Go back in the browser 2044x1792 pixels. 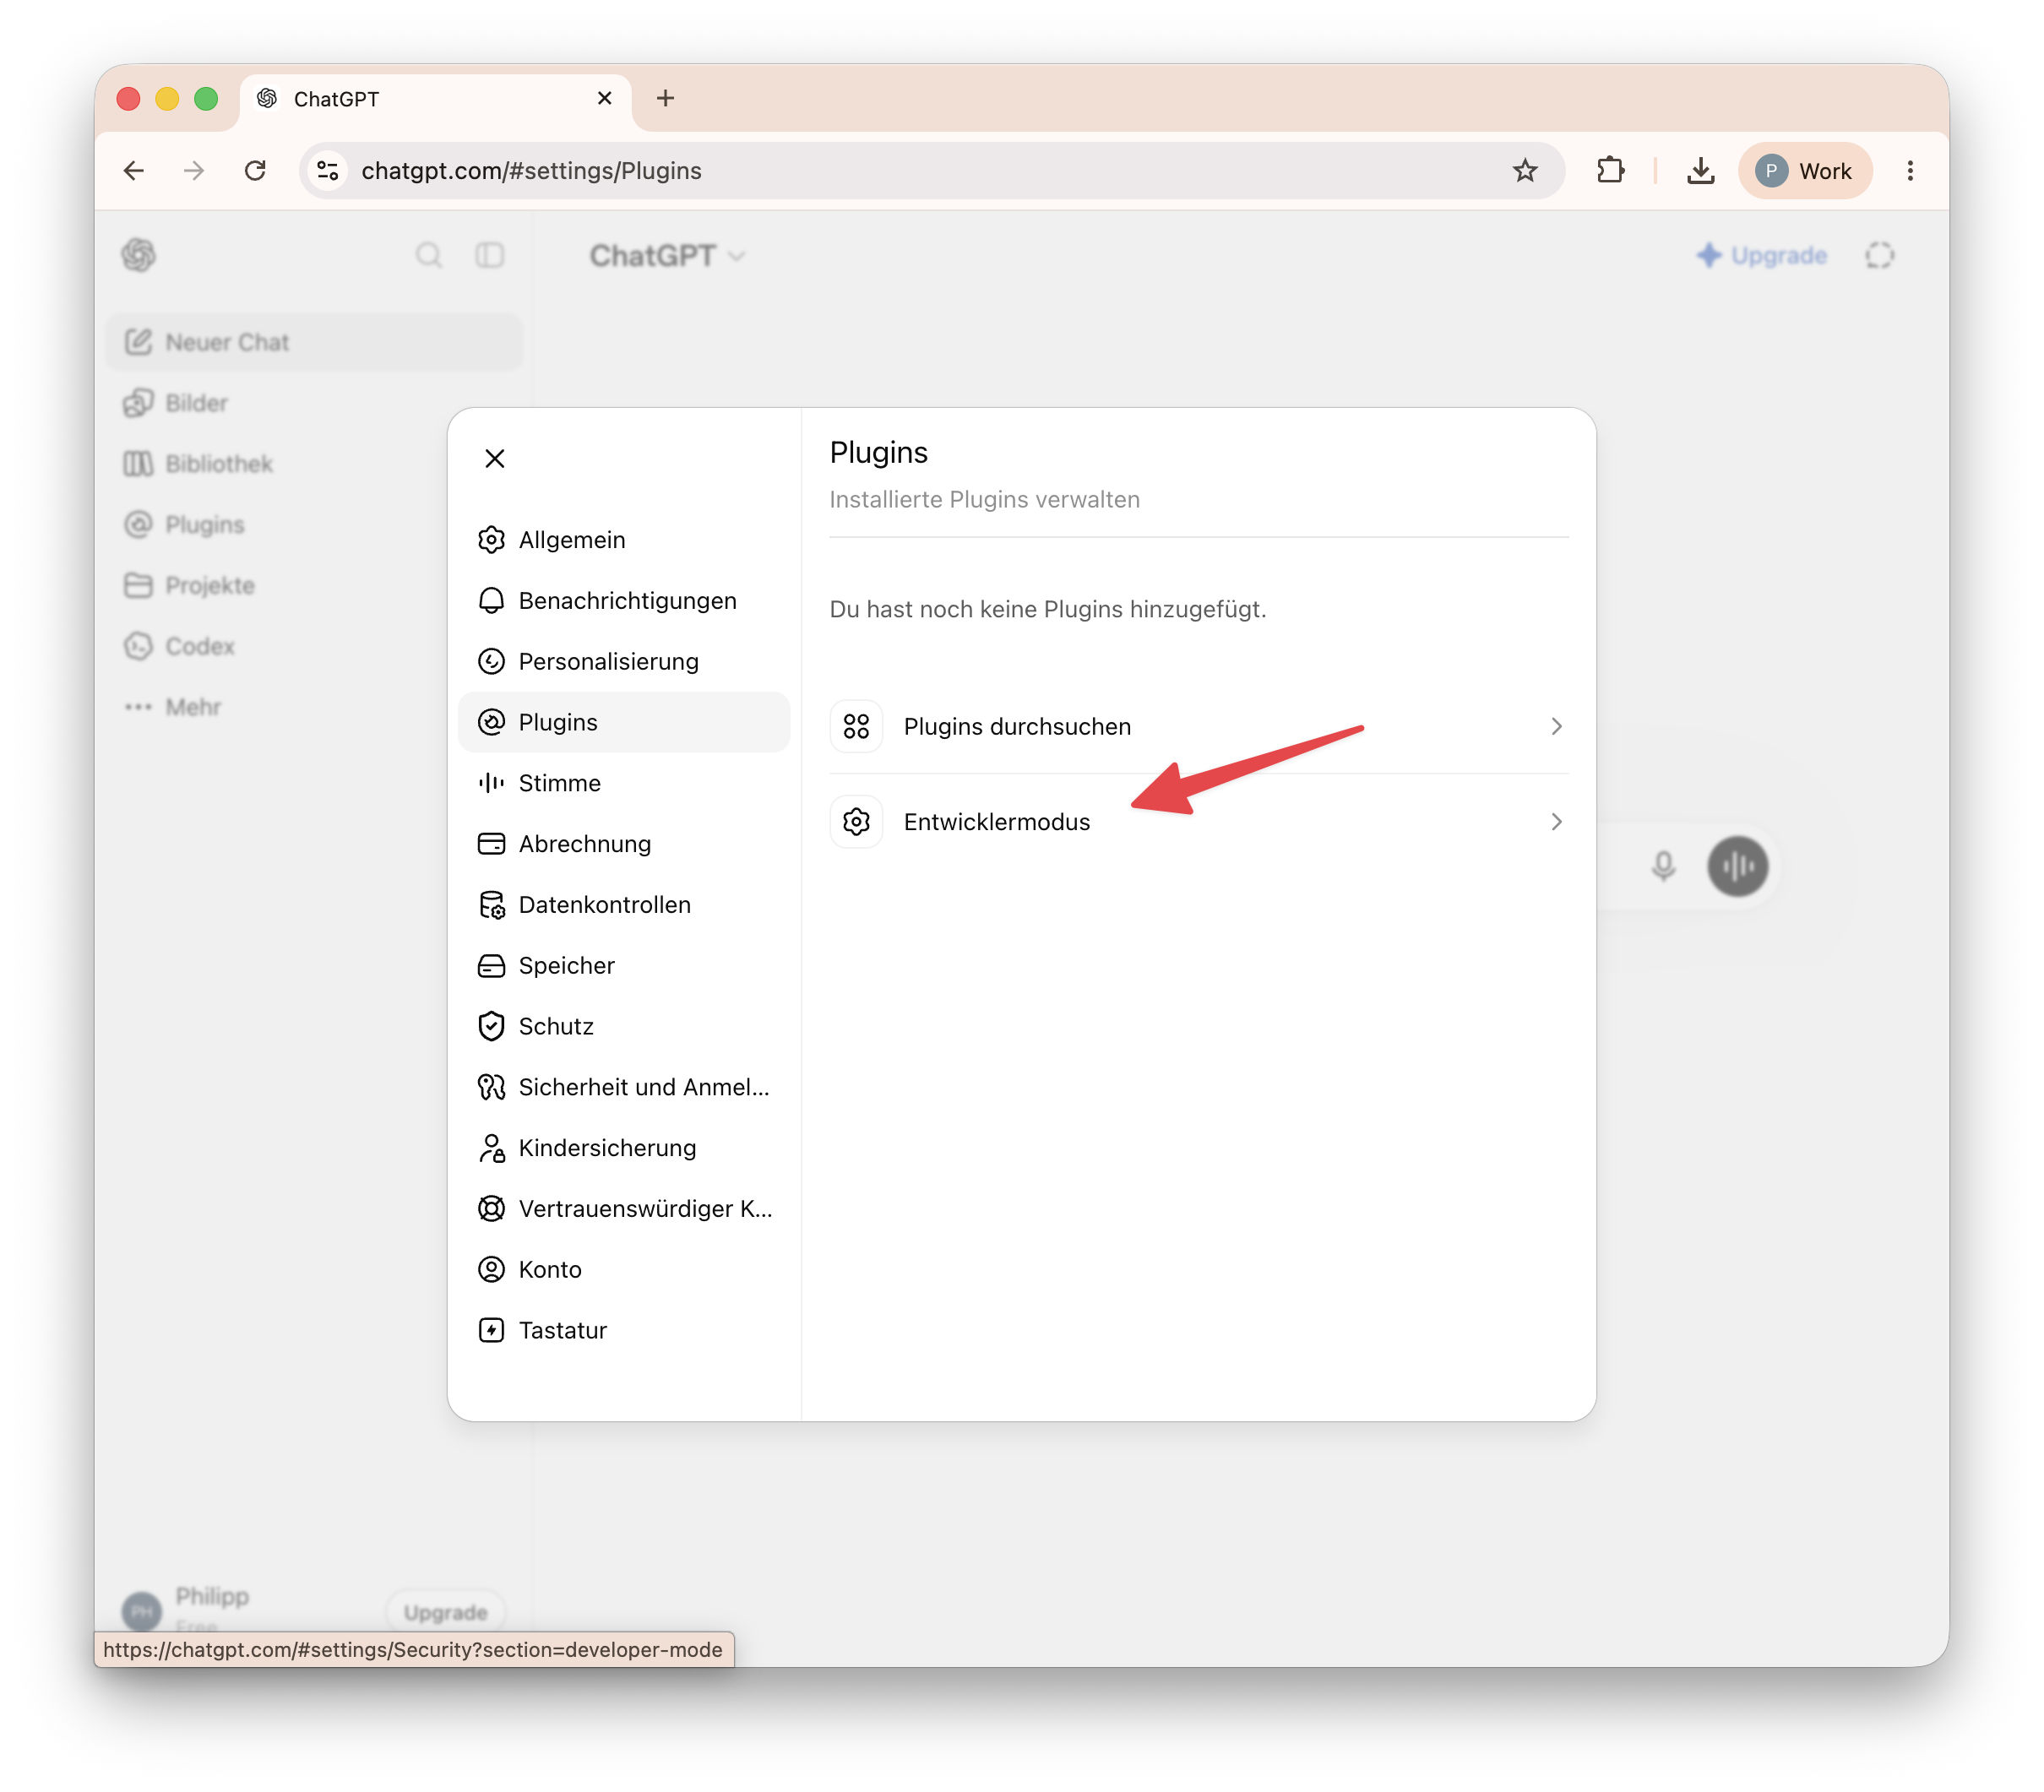(x=134, y=171)
